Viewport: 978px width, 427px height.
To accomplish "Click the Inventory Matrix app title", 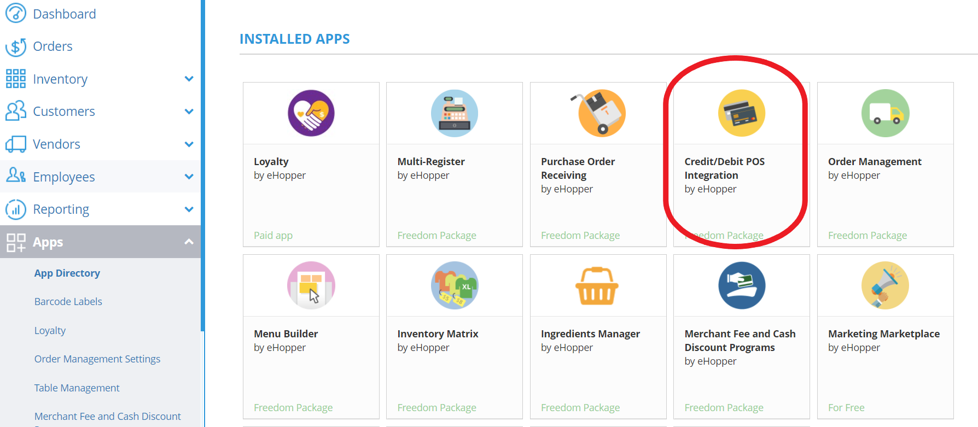I will coord(438,334).
